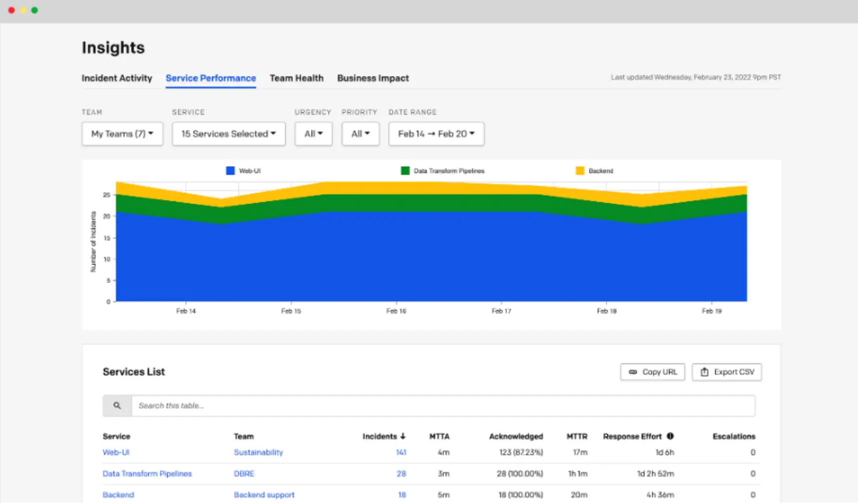The height and width of the screenshot is (503, 858).
Task: Click the Last updated timestamp text
Action: coord(696,77)
